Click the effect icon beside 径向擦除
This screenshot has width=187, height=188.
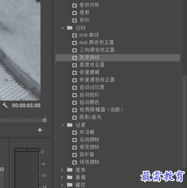[75, 140]
